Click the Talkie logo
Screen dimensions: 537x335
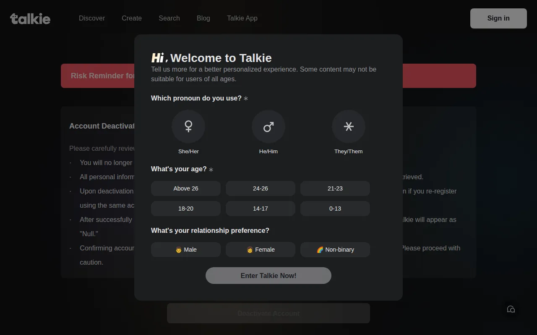[x=30, y=18]
